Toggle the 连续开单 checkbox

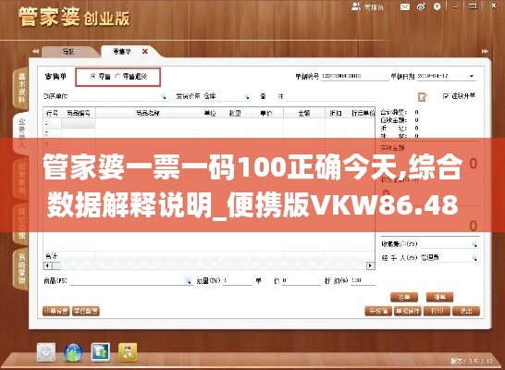(x=446, y=96)
